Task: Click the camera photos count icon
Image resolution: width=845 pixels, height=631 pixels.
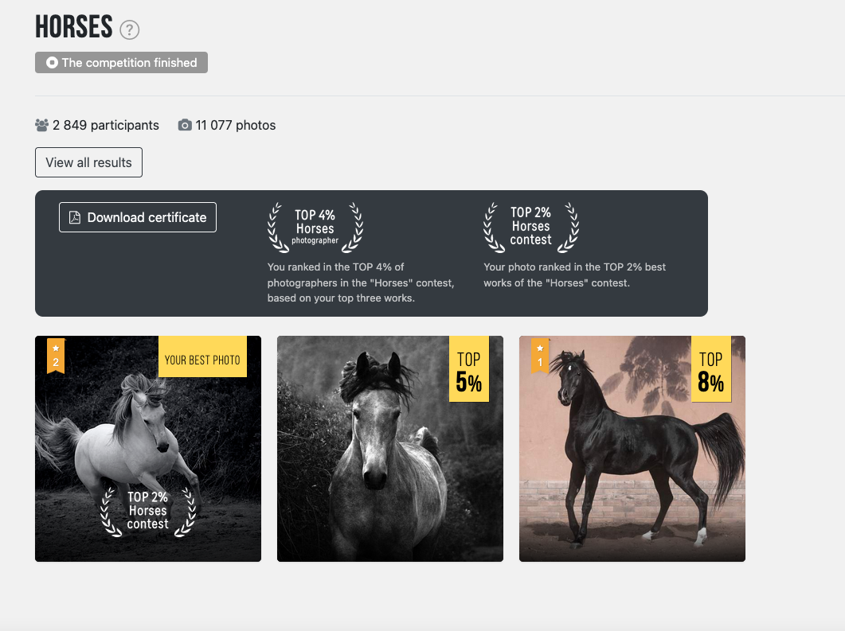Action: pyautogui.click(x=185, y=125)
